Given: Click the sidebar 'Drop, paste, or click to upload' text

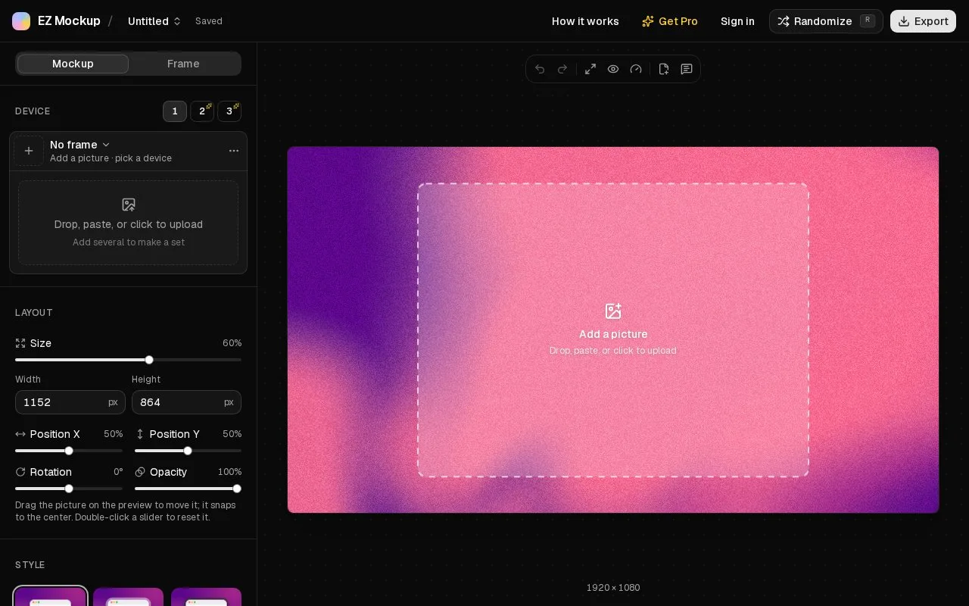Looking at the screenshot, I should (129, 224).
